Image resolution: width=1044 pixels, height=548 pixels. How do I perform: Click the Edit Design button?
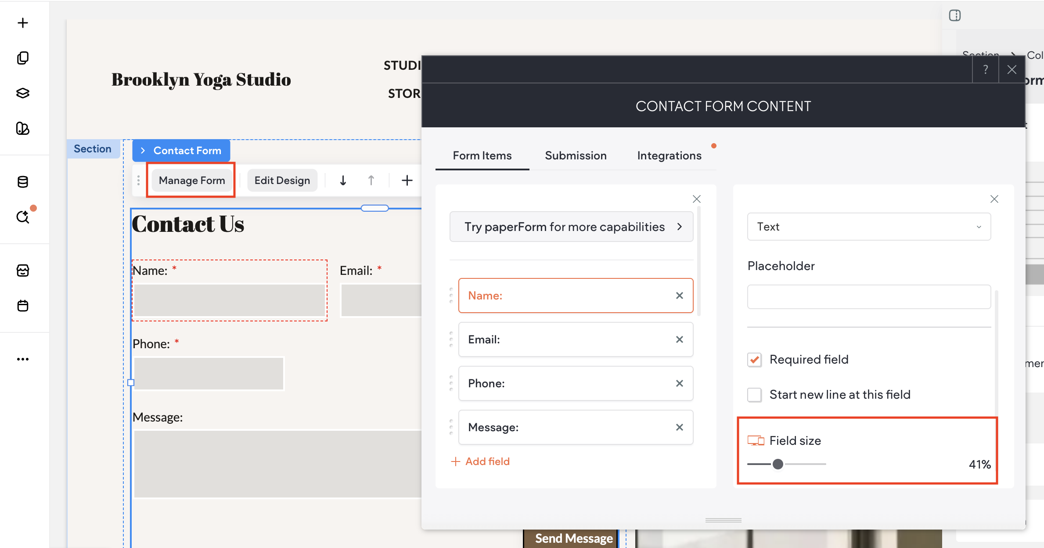(282, 180)
